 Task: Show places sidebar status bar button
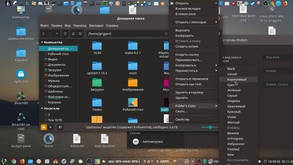[43, 127]
